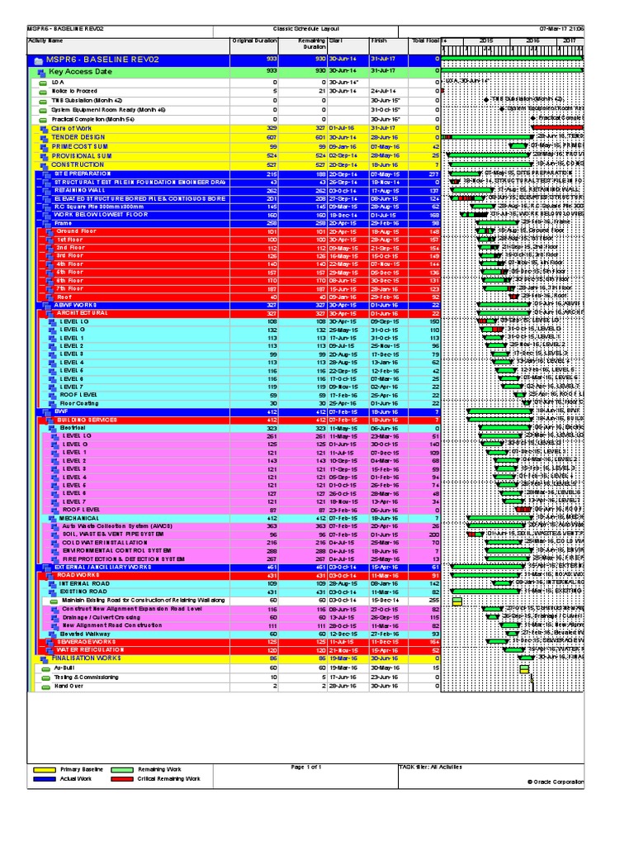Click the "07-Mar-17 21:06" date stamp

(x=561, y=29)
